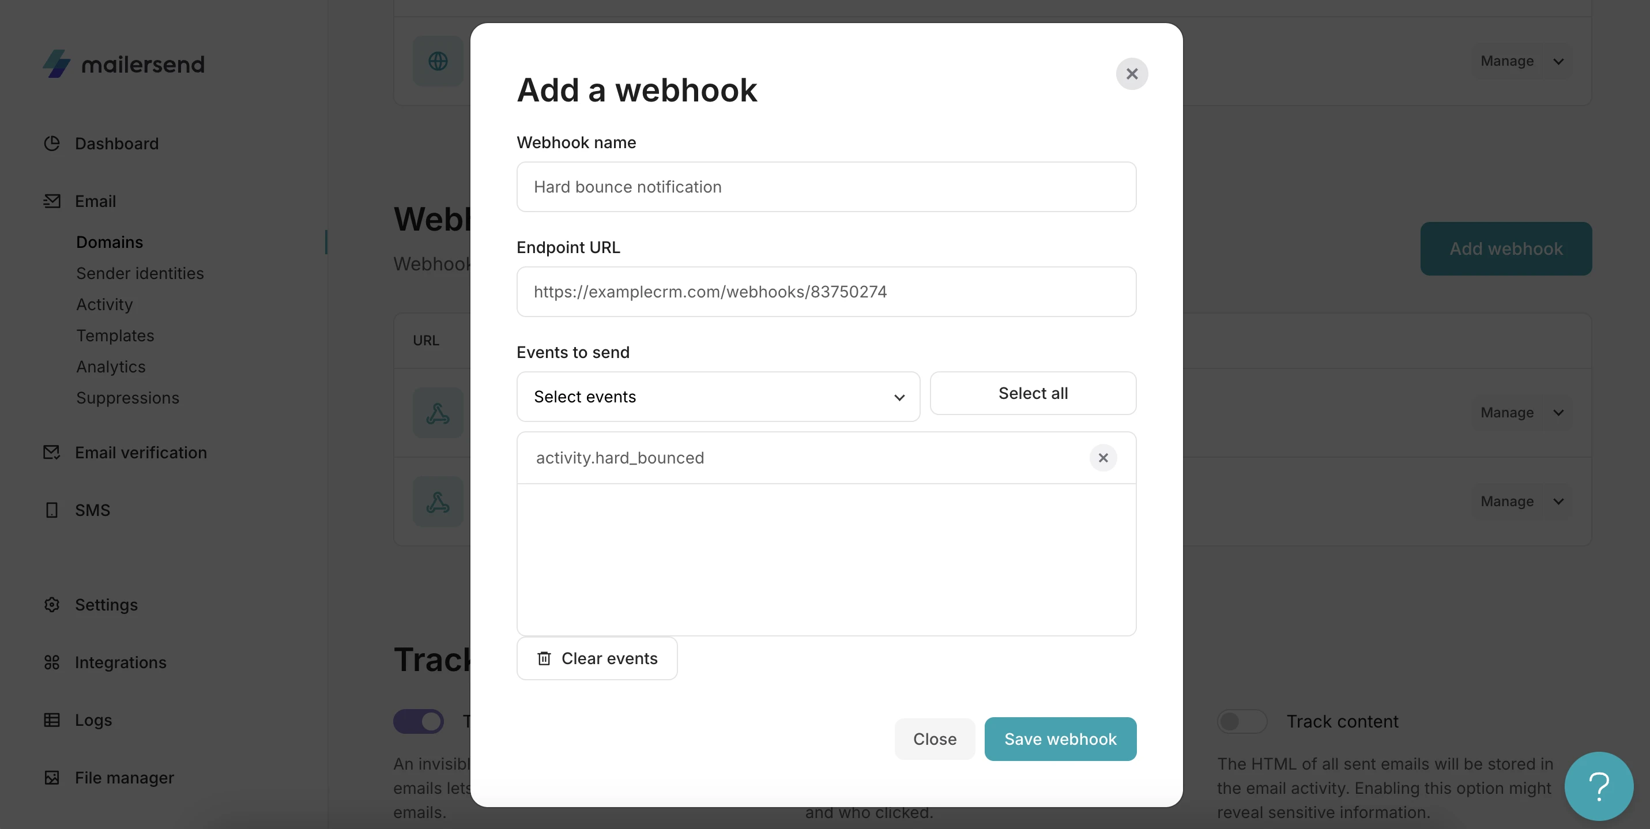This screenshot has width=1650, height=829.
Task: Click the mailersend logo icon
Action: [x=57, y=64]
